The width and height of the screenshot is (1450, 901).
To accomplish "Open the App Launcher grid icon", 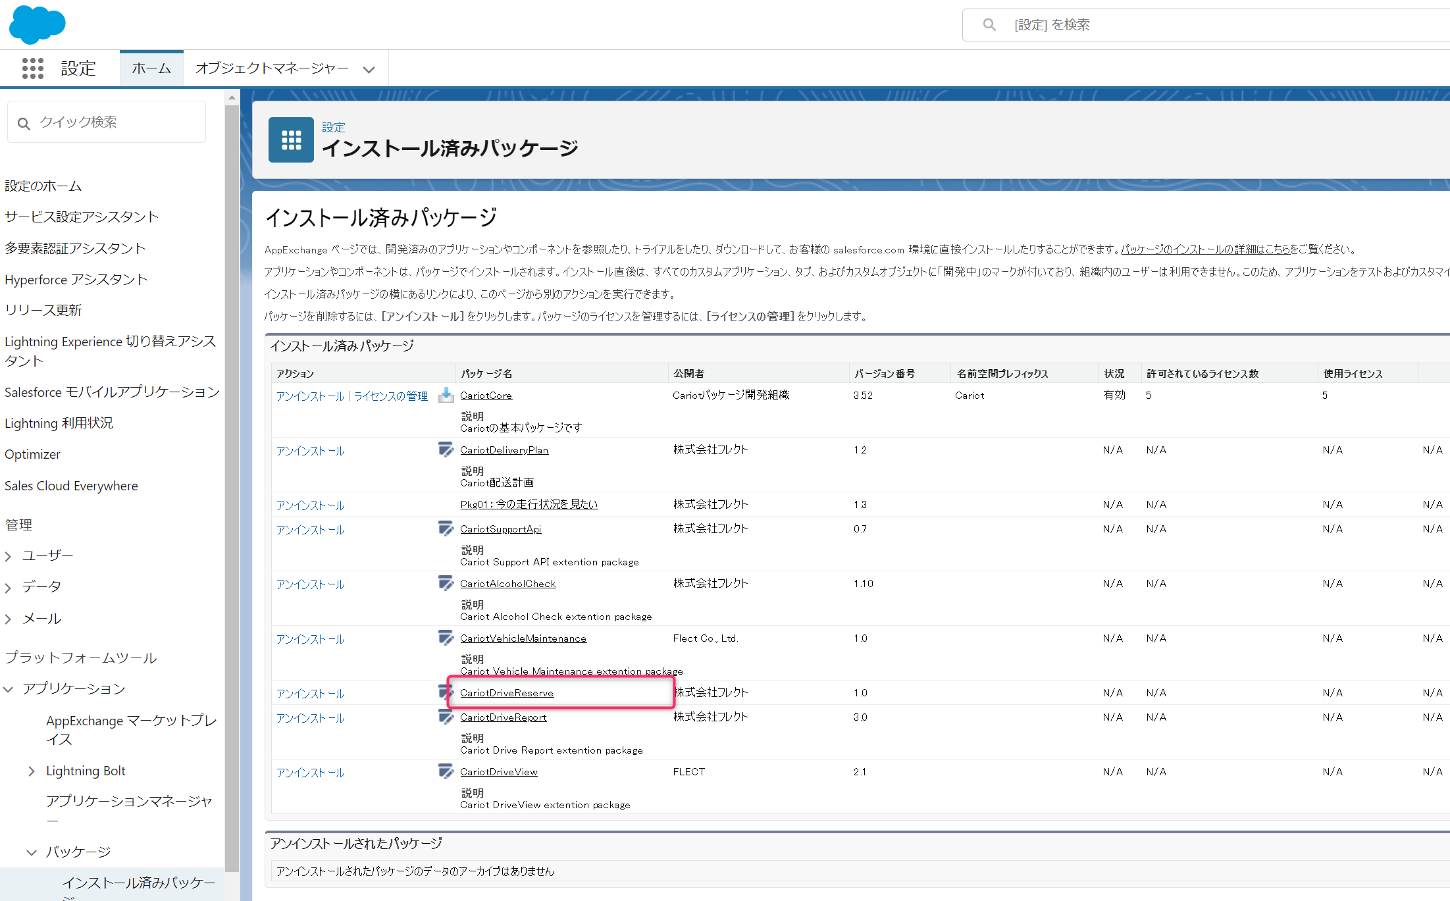I will 32,68.
